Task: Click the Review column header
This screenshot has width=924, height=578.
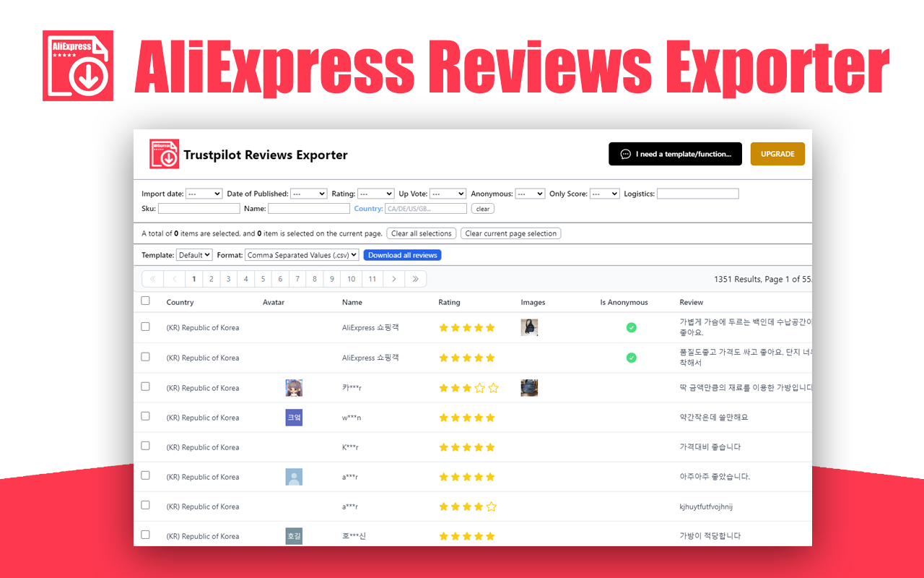Action: [x=691, y=302]
